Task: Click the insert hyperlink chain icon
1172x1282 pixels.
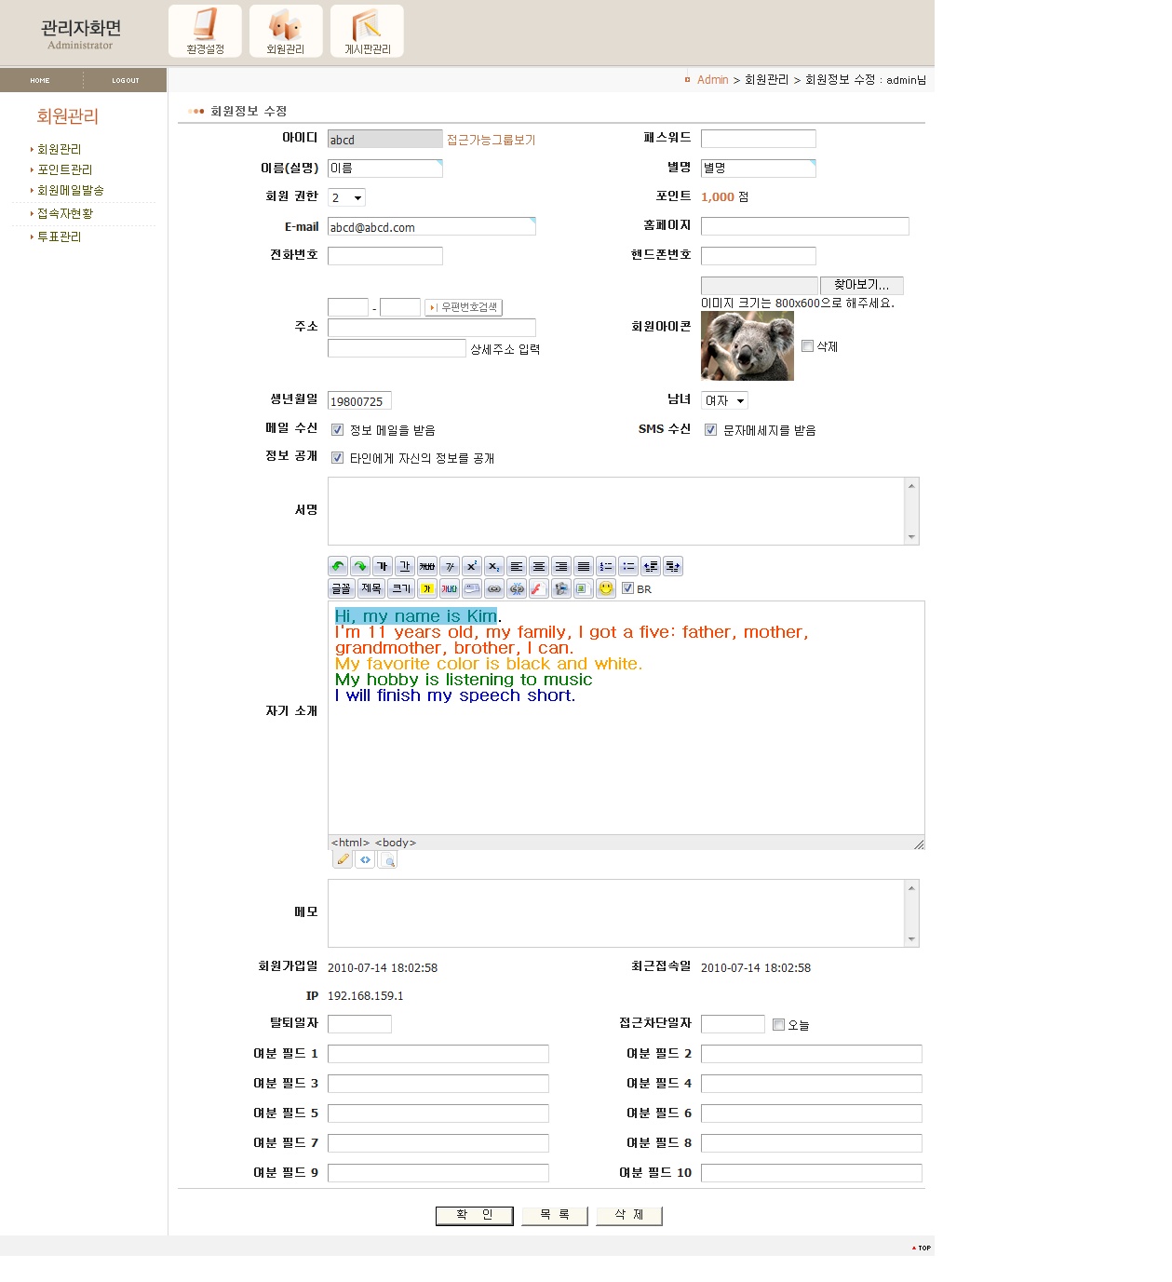Action: point(494,588)
